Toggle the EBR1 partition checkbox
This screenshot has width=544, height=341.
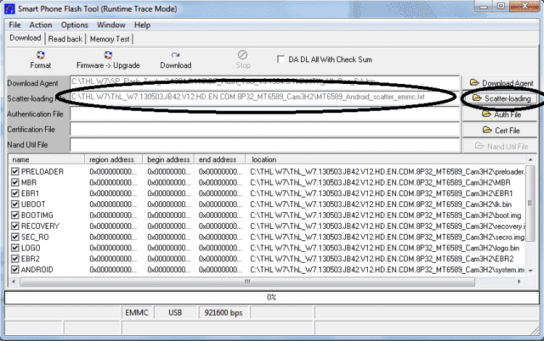[15, 193]
